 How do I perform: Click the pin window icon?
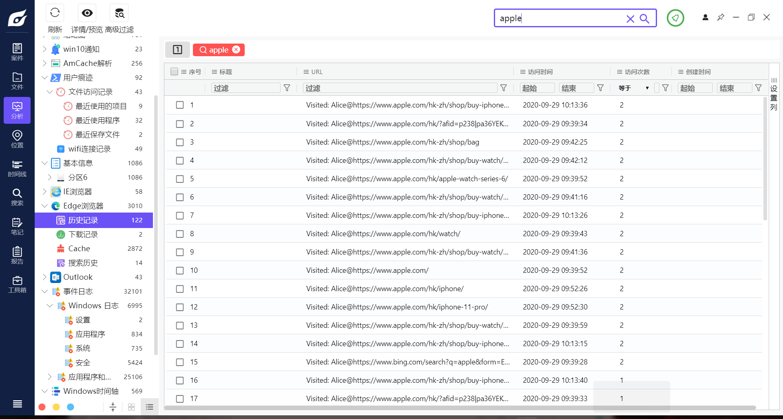coord(721,17)
